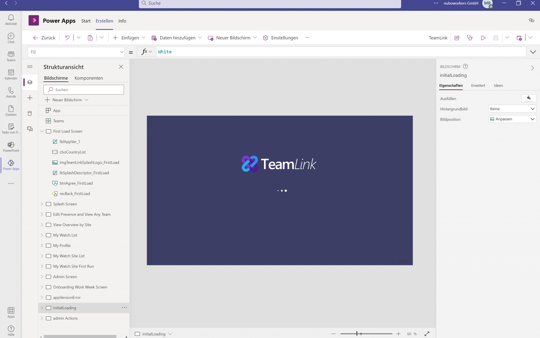Open the data sources cylinder icon
Image resolution: width=540 pixels, height=338 pixels.
click(30, 113)
